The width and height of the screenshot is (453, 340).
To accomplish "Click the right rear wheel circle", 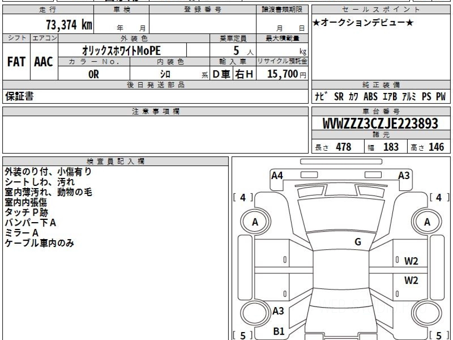I will click(x=427, y=314).
